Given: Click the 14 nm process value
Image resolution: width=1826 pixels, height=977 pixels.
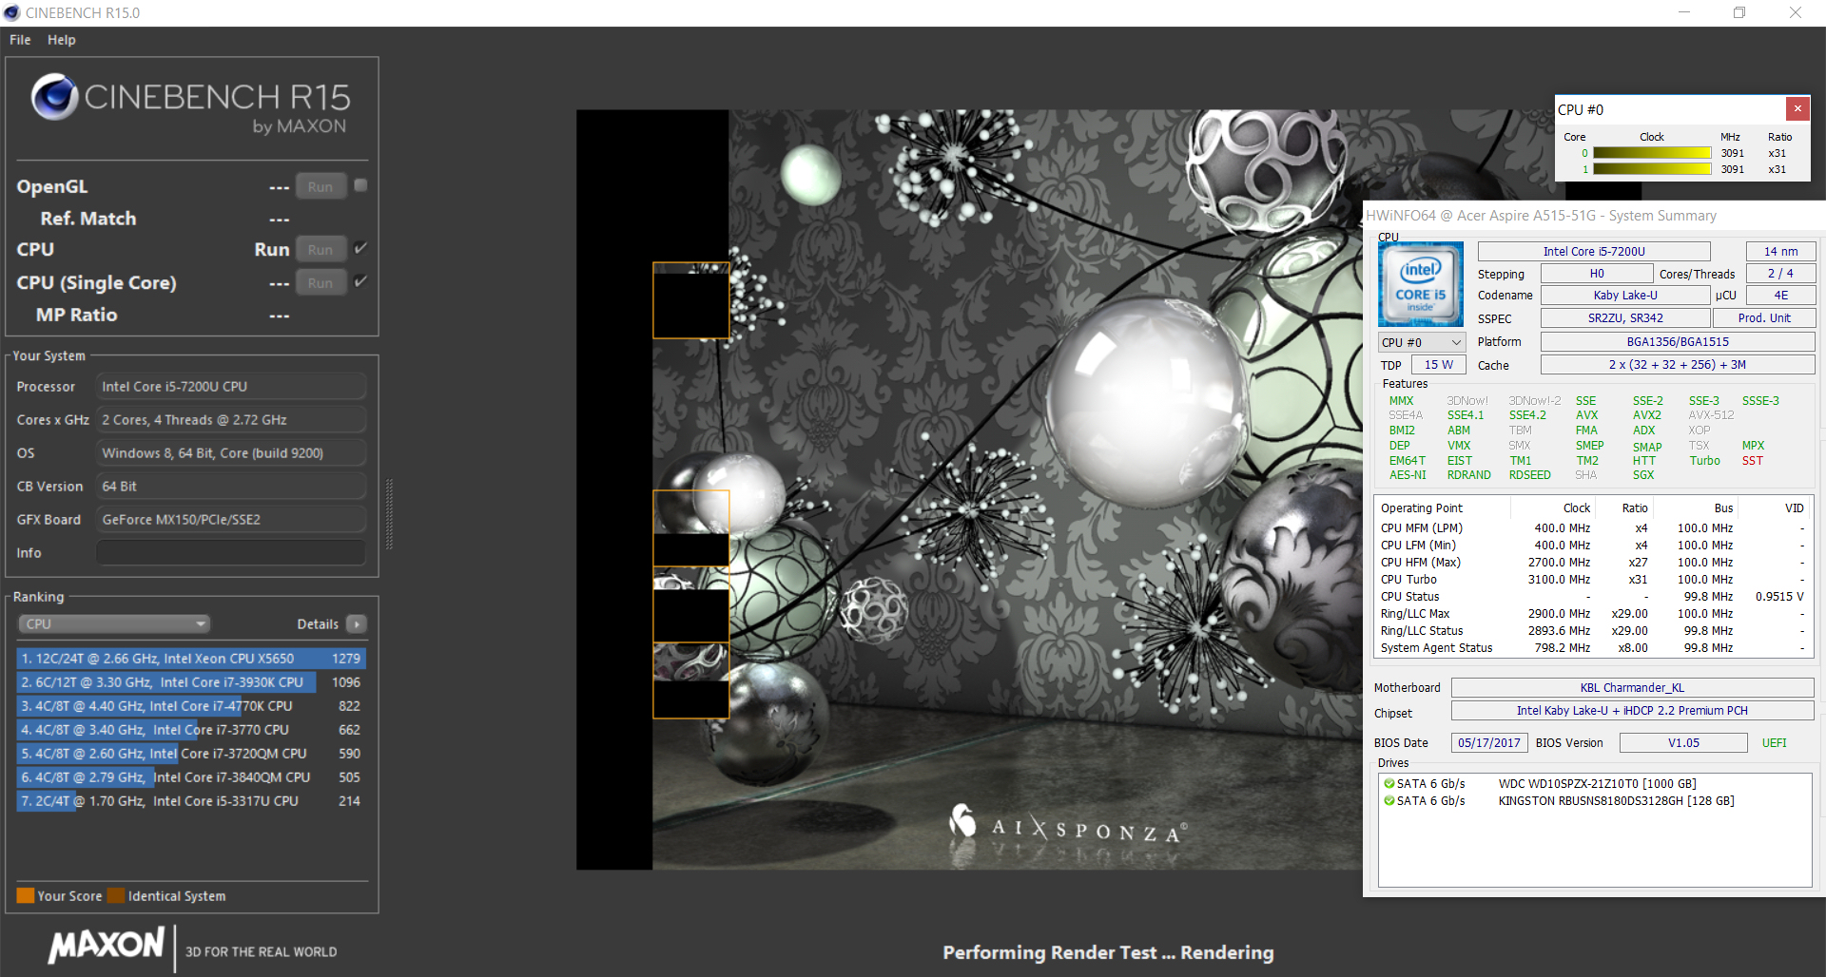Looking at the screenshot, I should pyautogui.click(x=1780, y=252).
